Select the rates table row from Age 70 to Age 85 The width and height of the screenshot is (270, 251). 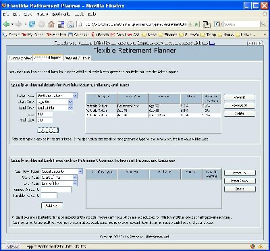tap(153, 111)
